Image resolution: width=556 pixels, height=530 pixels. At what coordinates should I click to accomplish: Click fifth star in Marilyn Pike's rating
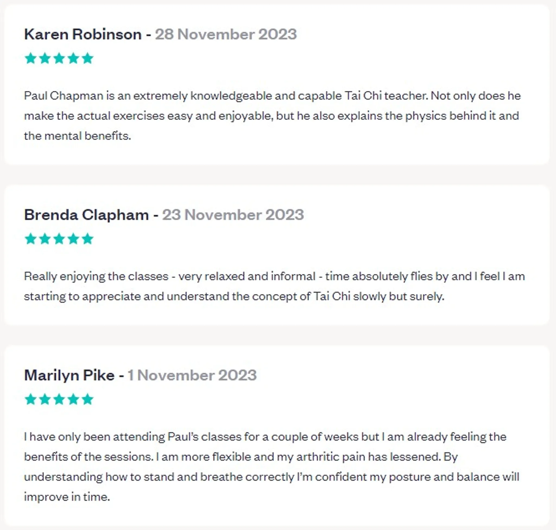pos(88,399)
